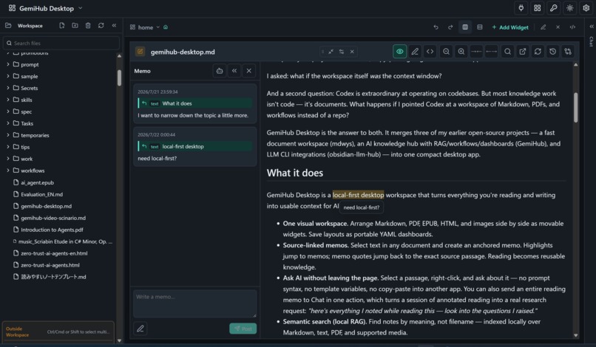Click the pencil button below memo input
The height and width of the screenshot is (347, 596).
click(140, 329)
